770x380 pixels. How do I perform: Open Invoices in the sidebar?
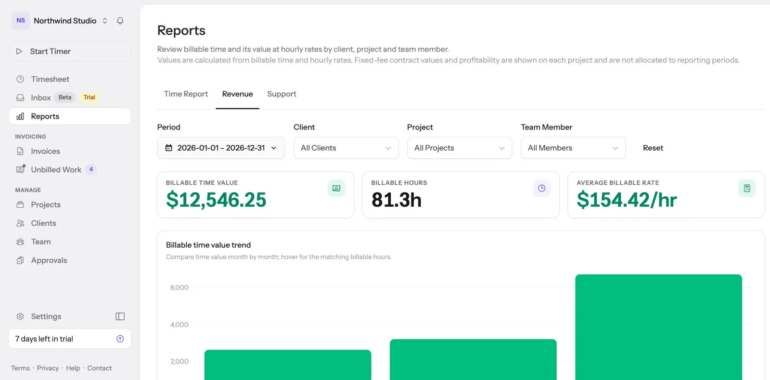[x=70, y=151]
